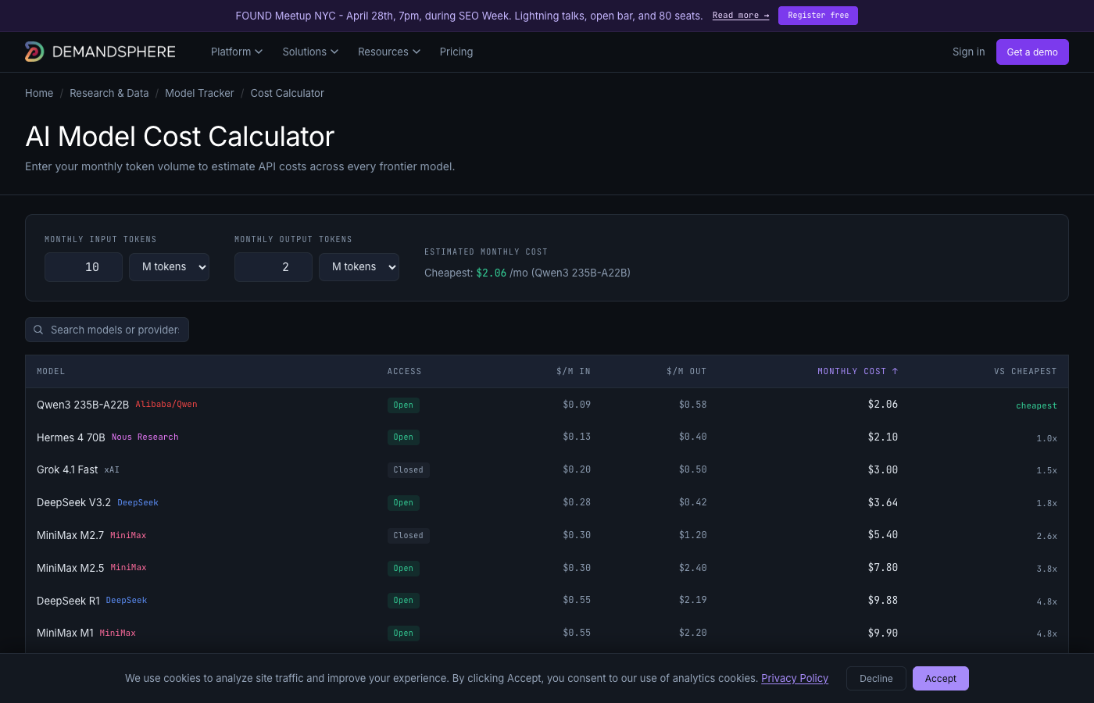
Task: Click the DemandSphere logo
Action: coord(100,52)
